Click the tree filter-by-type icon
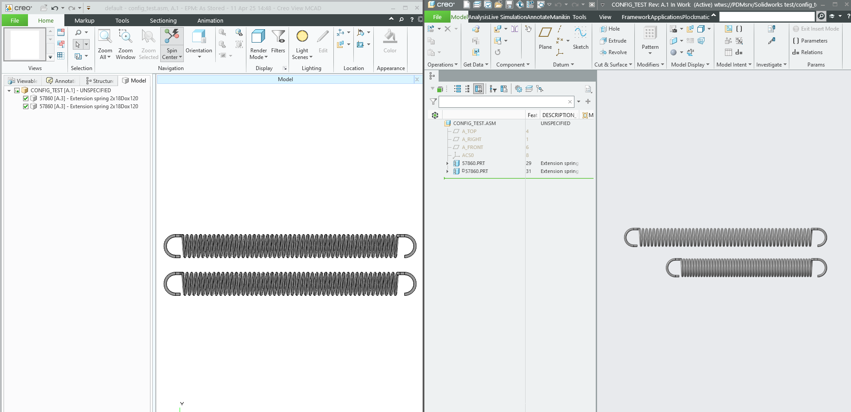The width and height of the screenshot is (851, 412). click(493, 89)
